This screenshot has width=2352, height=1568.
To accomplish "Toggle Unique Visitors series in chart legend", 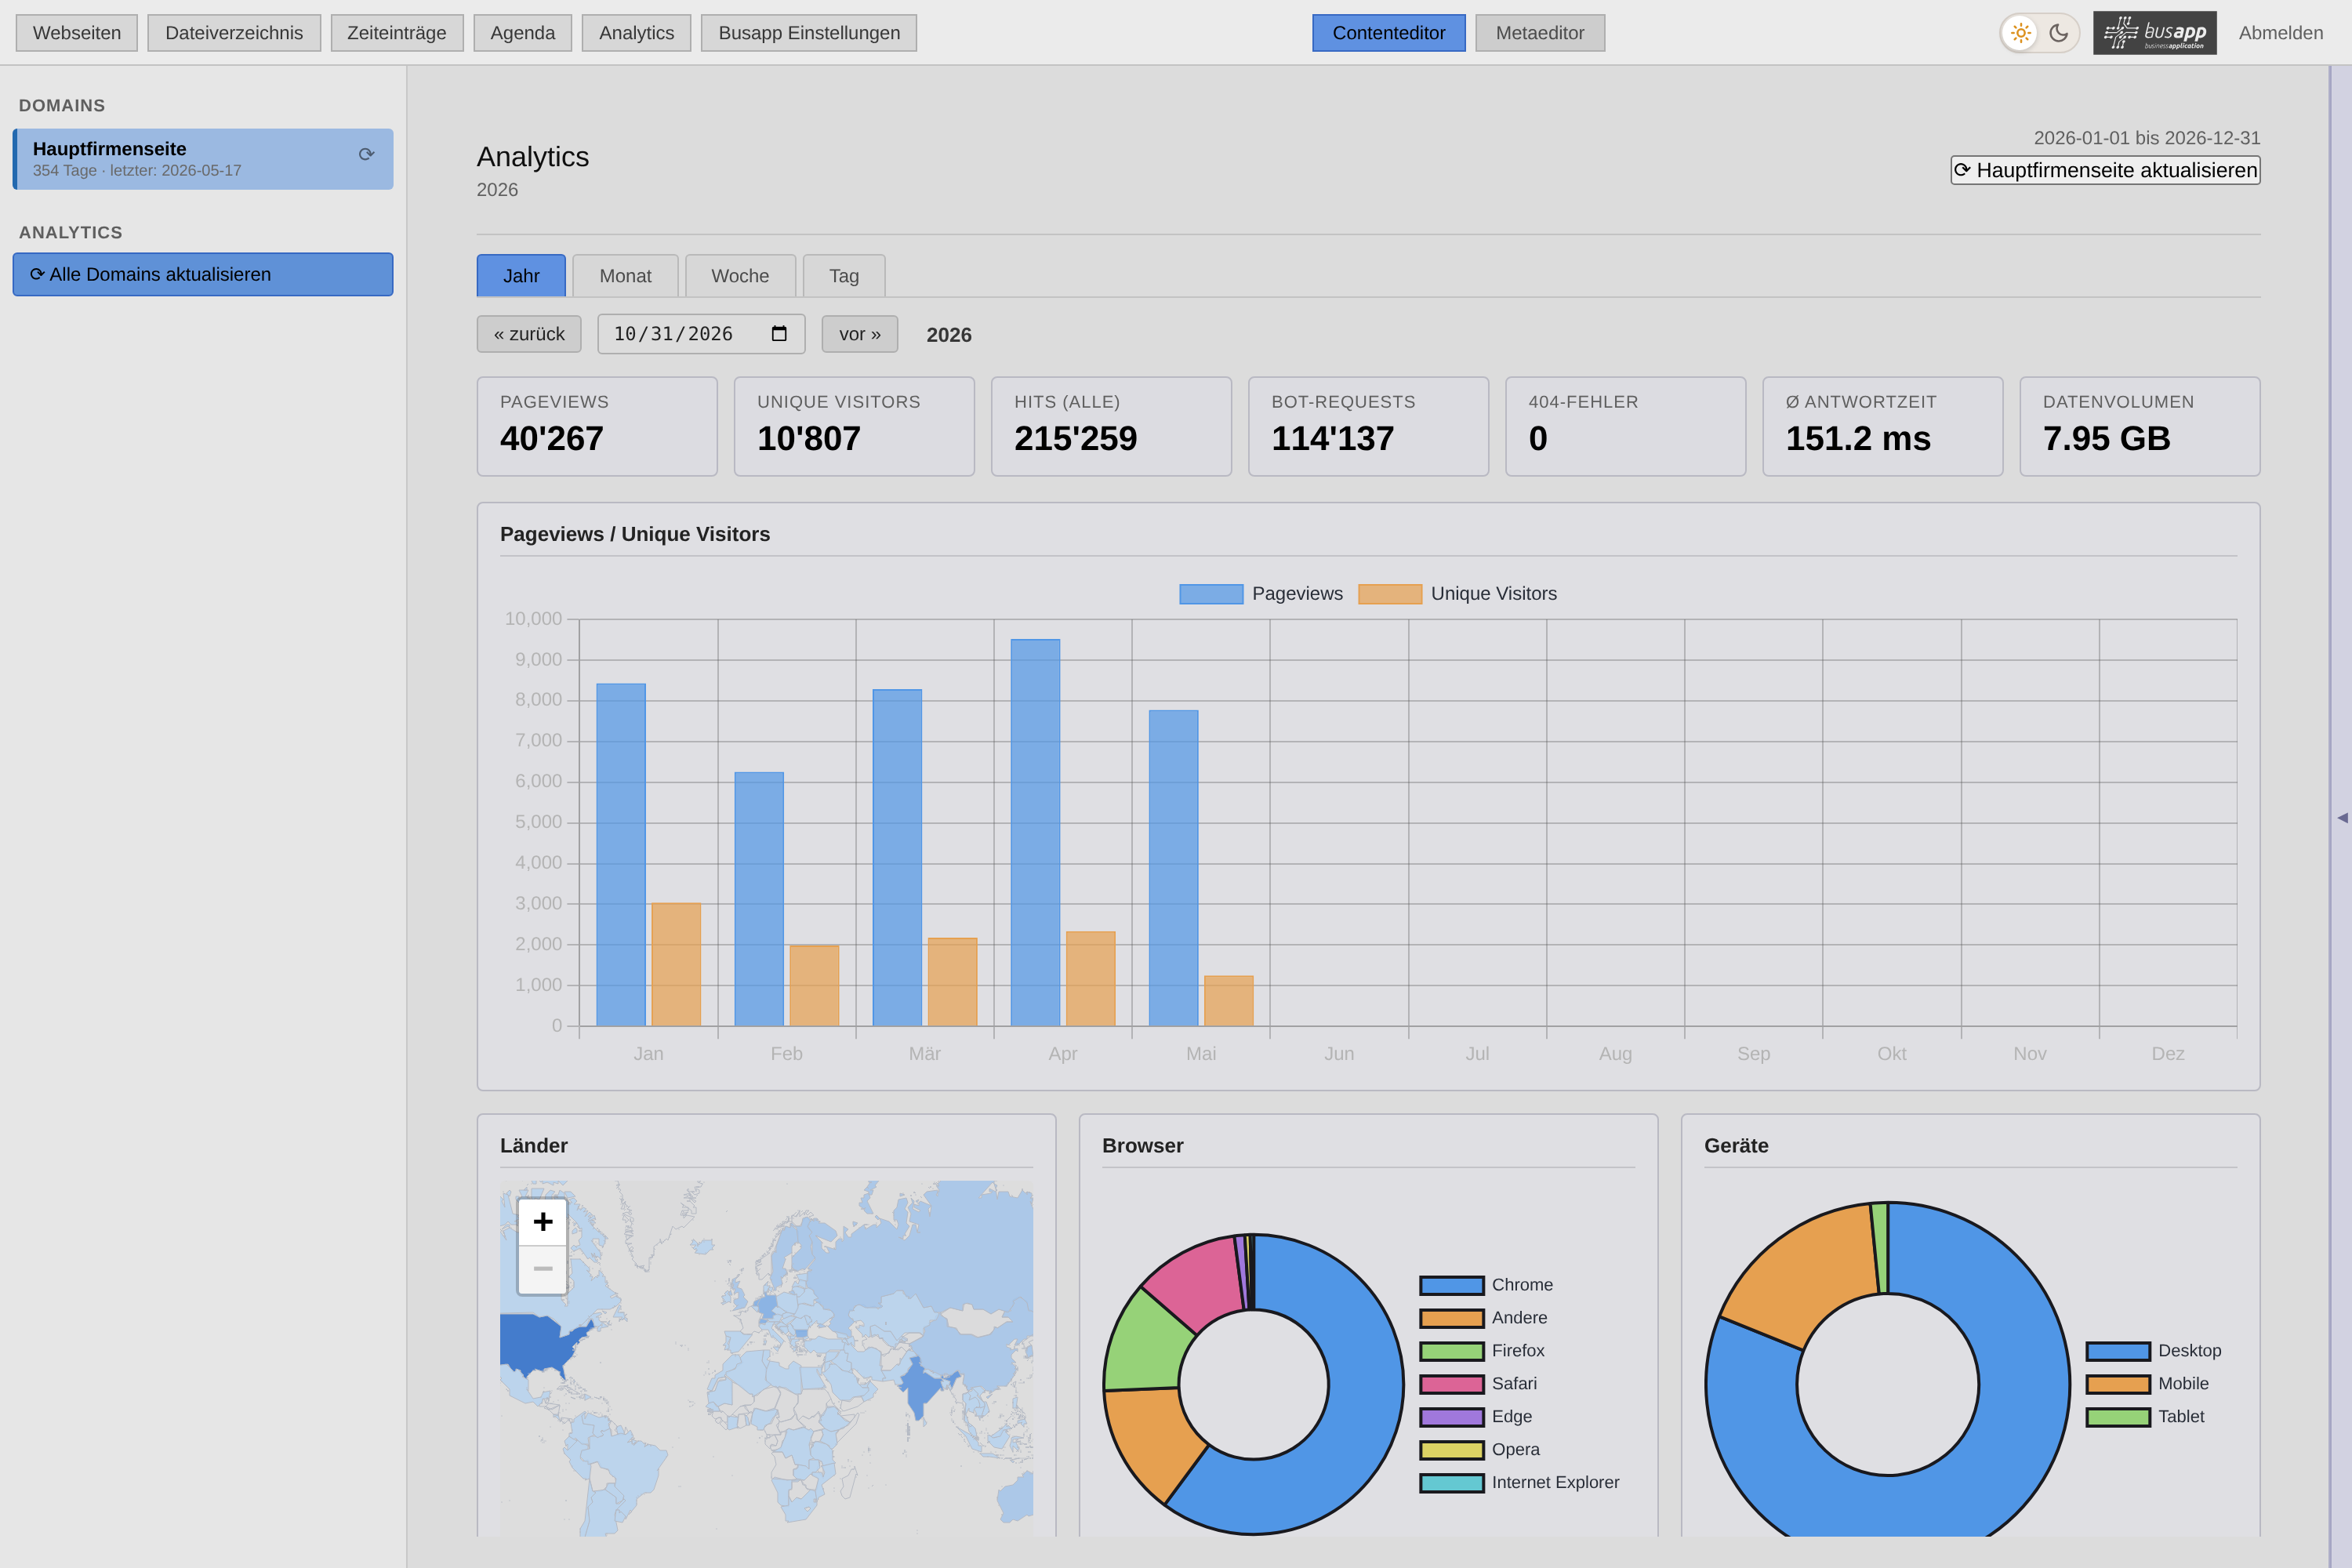I will (1457, 594).
